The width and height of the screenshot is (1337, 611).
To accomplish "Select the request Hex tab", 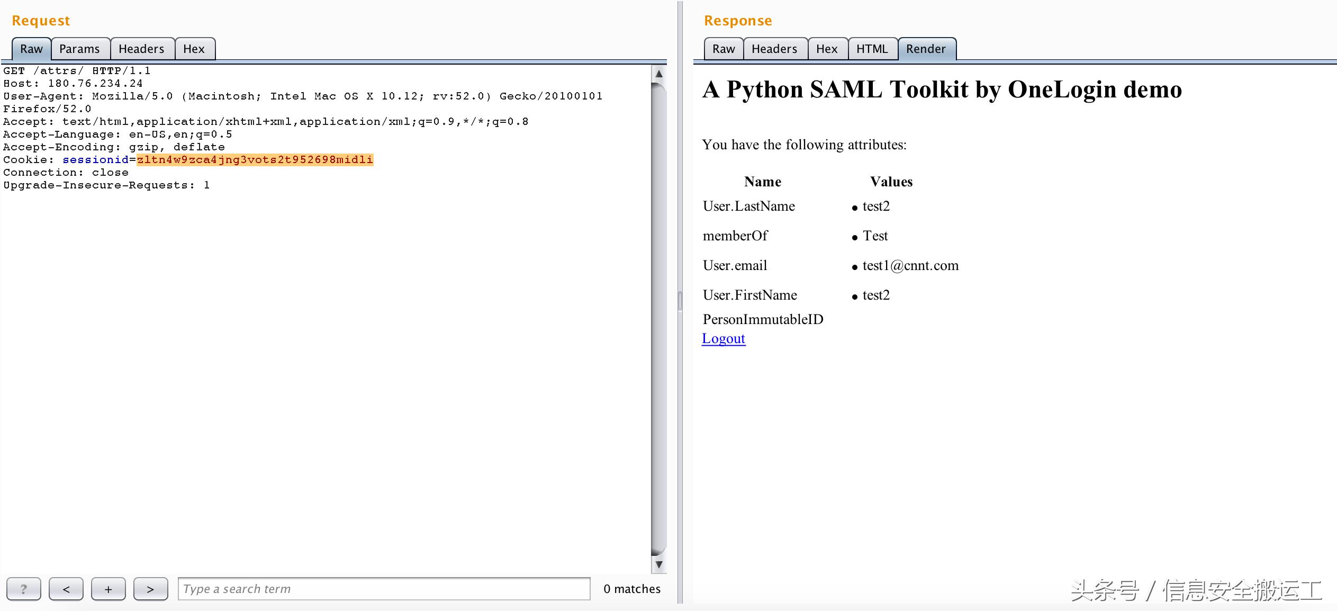I will point(194,49).
